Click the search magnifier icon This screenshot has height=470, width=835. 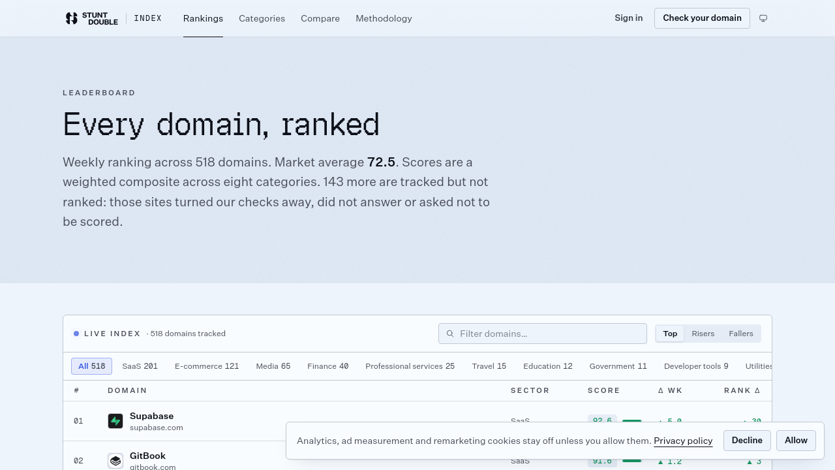[450, 334]
